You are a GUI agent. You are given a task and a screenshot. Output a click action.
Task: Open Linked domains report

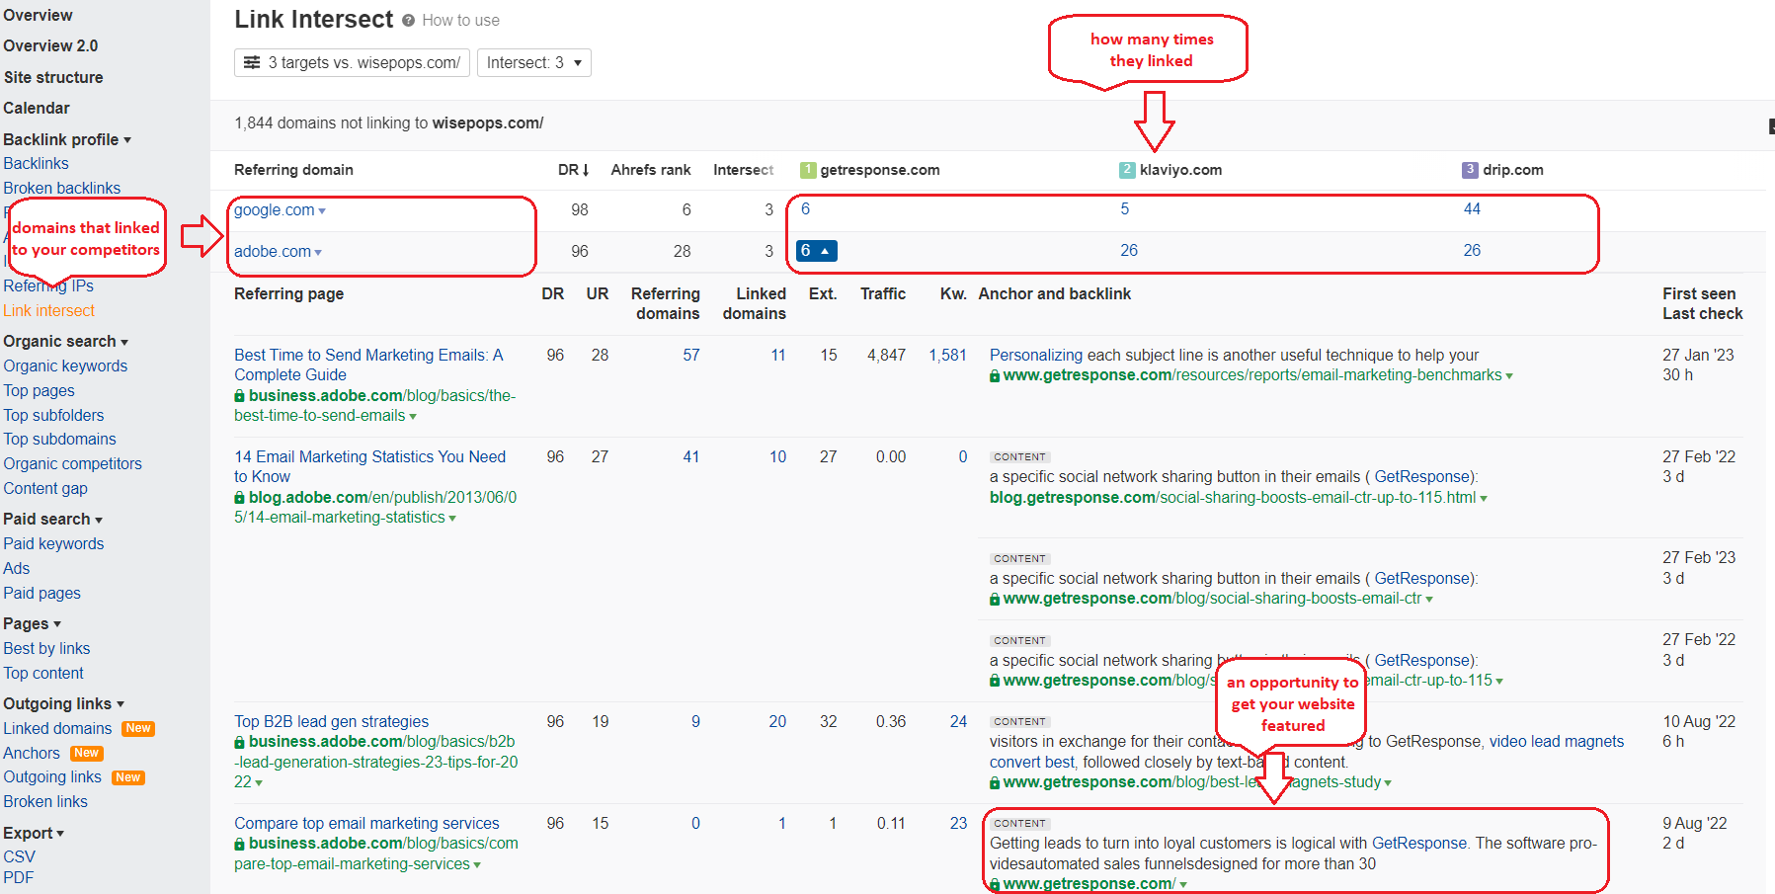[x=57, y=728]
